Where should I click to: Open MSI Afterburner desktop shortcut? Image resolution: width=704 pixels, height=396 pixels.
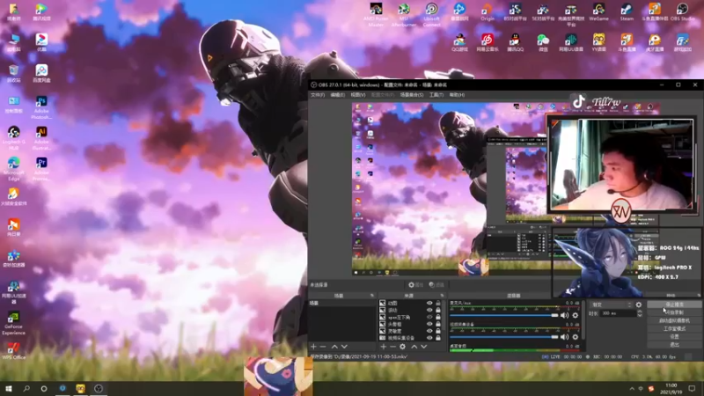point(404,15)
